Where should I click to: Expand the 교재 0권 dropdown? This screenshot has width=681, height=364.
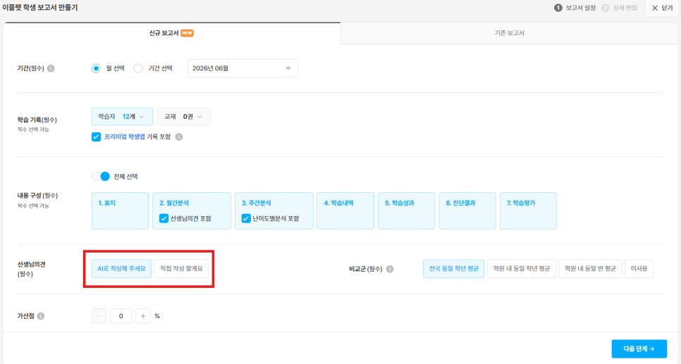tap(184, 117)
